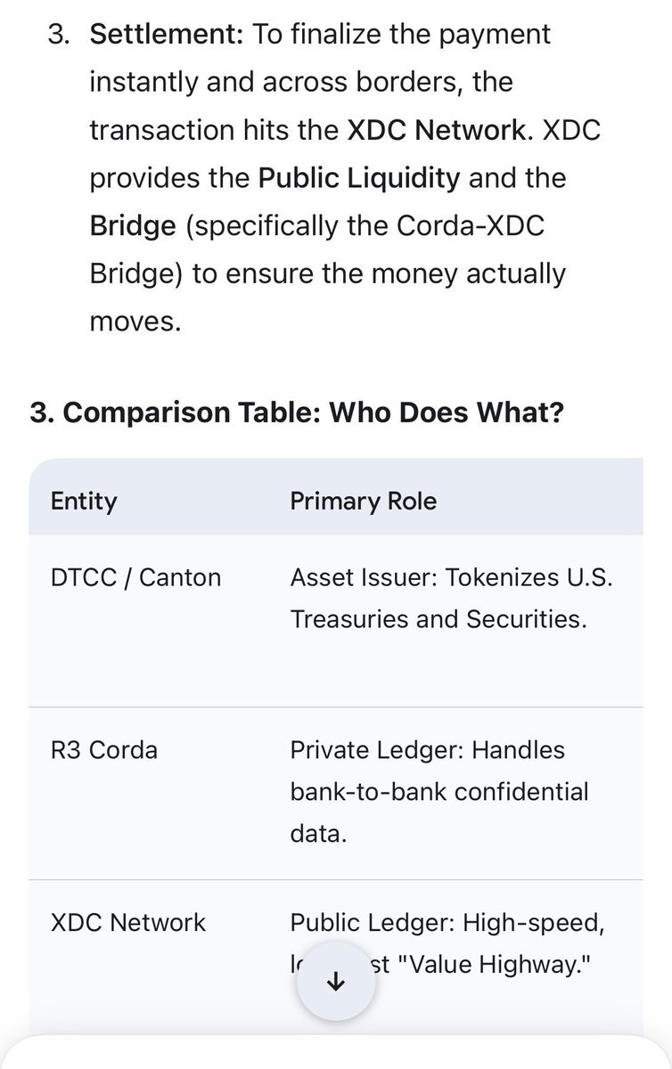Tap the "Public Ledger: High-speed" cell text

447,922
